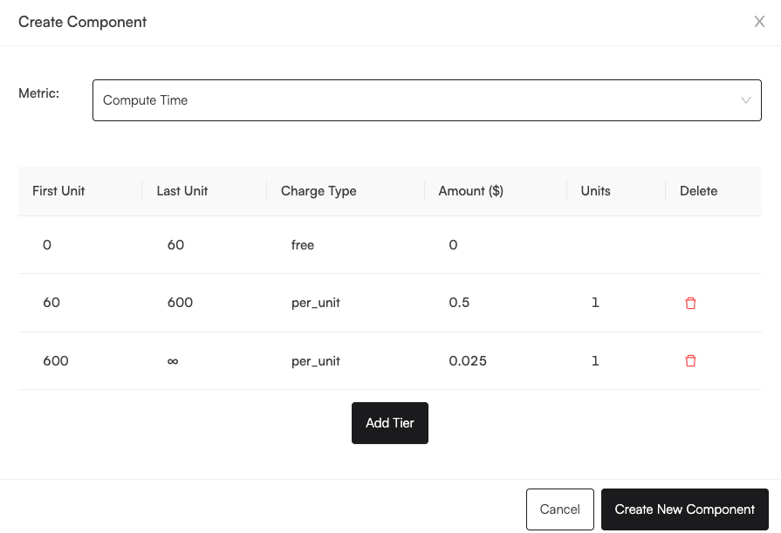This screenshot has width=781, height=533.
Task: Open the Metric dropdown showing Compute Time
Action: tap(427, 100)
